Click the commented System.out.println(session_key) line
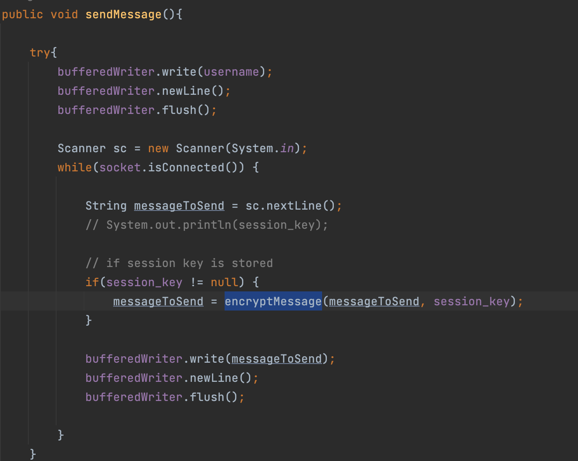 207,225
